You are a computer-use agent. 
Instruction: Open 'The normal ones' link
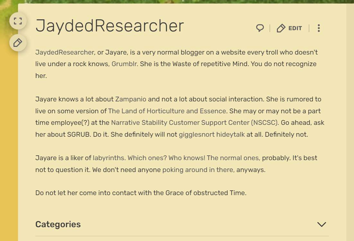233,158
